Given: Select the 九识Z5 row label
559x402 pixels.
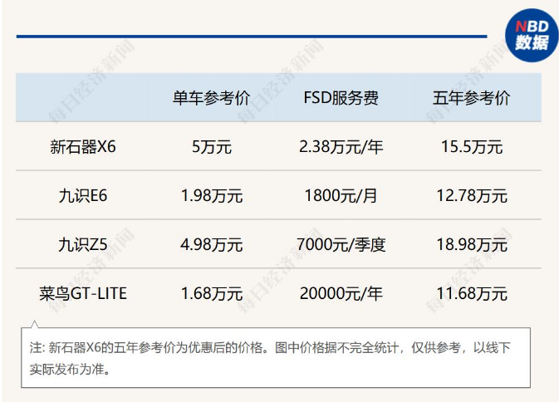Looking at the screenshot, I should coord(83,244).
